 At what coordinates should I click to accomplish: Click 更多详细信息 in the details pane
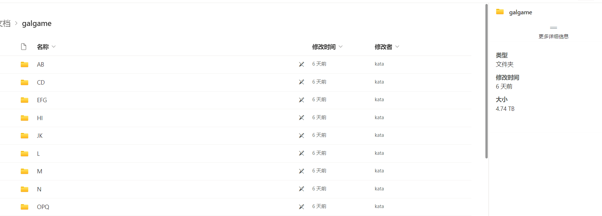pos(553,36)
